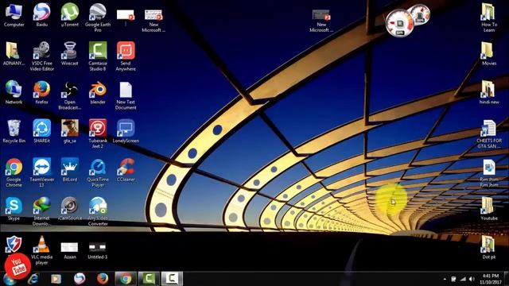Show hidden system tray icons arrow
Screen dimensions: 509x286
tap(445, 279)
